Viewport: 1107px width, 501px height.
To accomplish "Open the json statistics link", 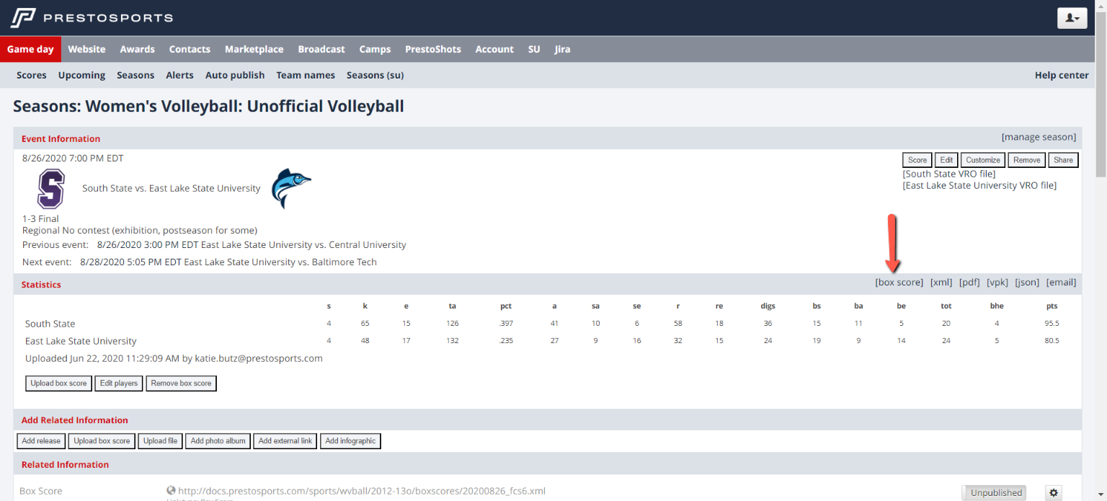I will (1027, 283).
